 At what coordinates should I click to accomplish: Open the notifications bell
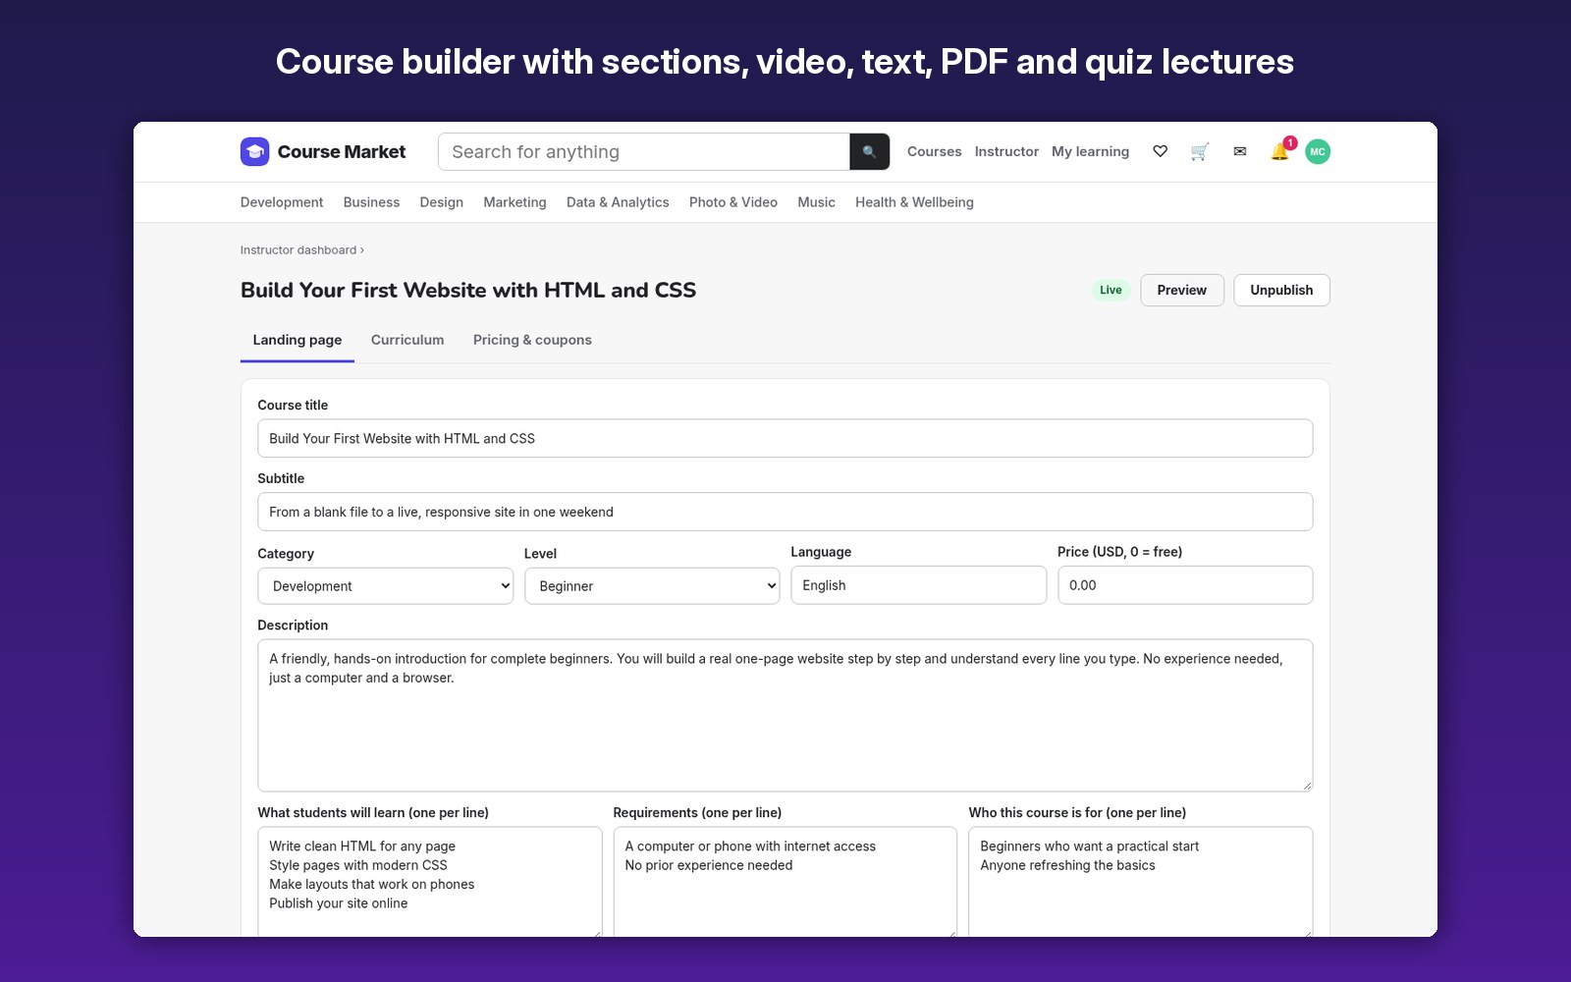[1279, 151]
